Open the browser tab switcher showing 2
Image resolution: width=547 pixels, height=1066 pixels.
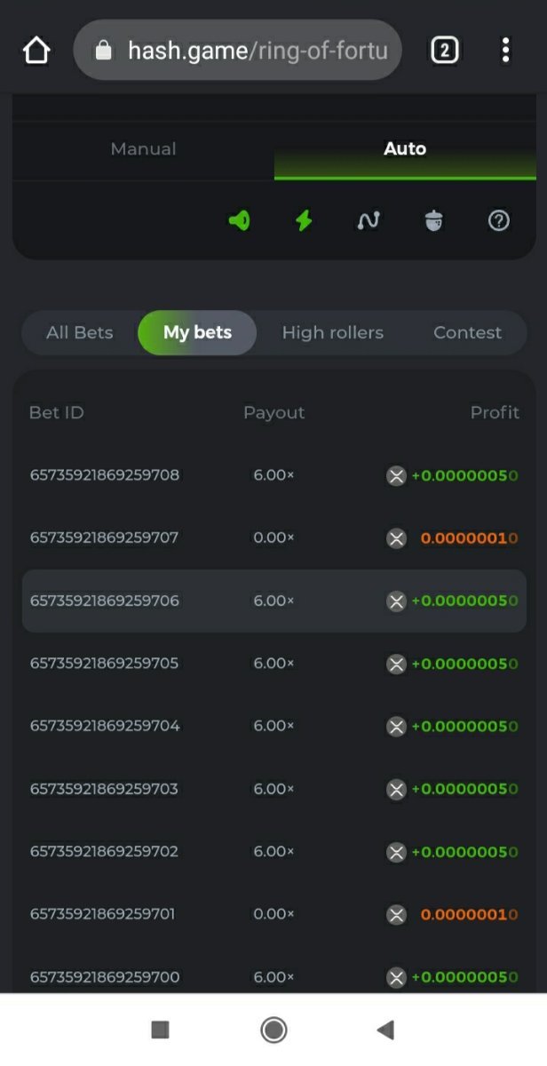coord(444,50)
